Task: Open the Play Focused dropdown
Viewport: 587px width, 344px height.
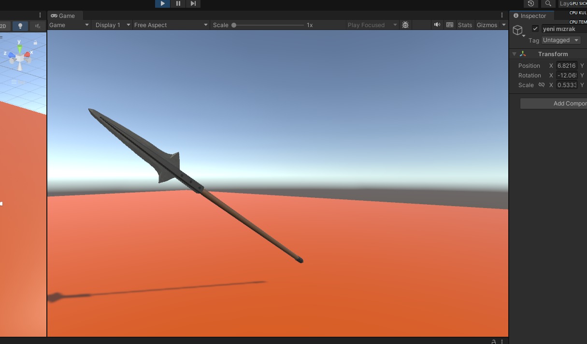Action: point(372,25)
